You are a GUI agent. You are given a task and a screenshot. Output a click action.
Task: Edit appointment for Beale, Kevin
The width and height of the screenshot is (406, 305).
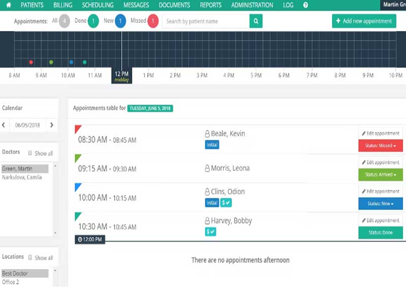pyautogui.click(x=380, y=133)
